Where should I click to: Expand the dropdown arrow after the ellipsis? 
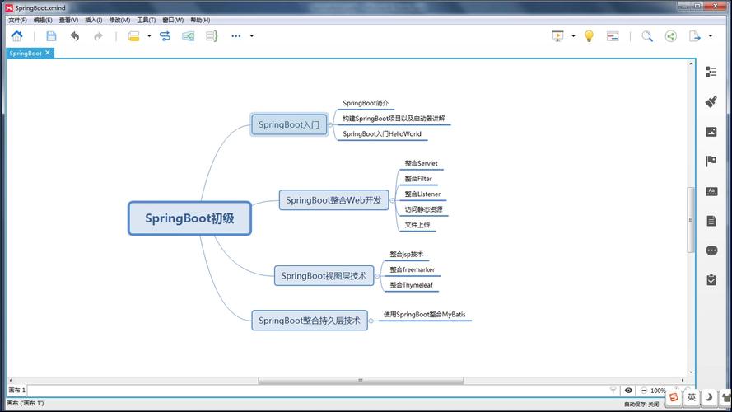coord(252,36)
